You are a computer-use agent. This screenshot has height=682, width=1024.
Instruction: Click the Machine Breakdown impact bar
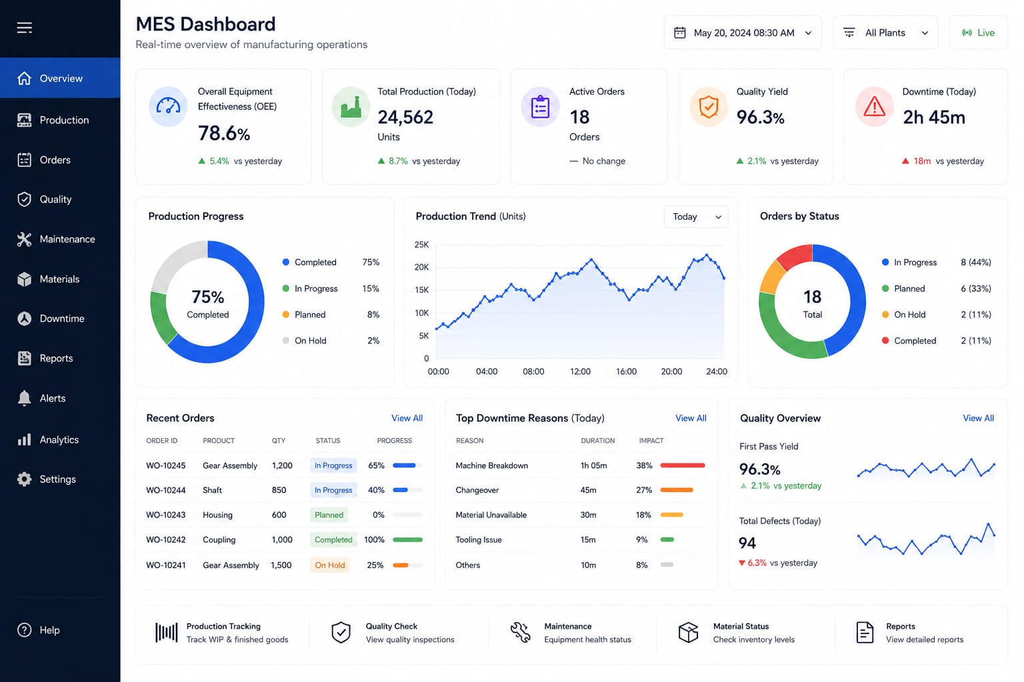click(x=683, y=466)
